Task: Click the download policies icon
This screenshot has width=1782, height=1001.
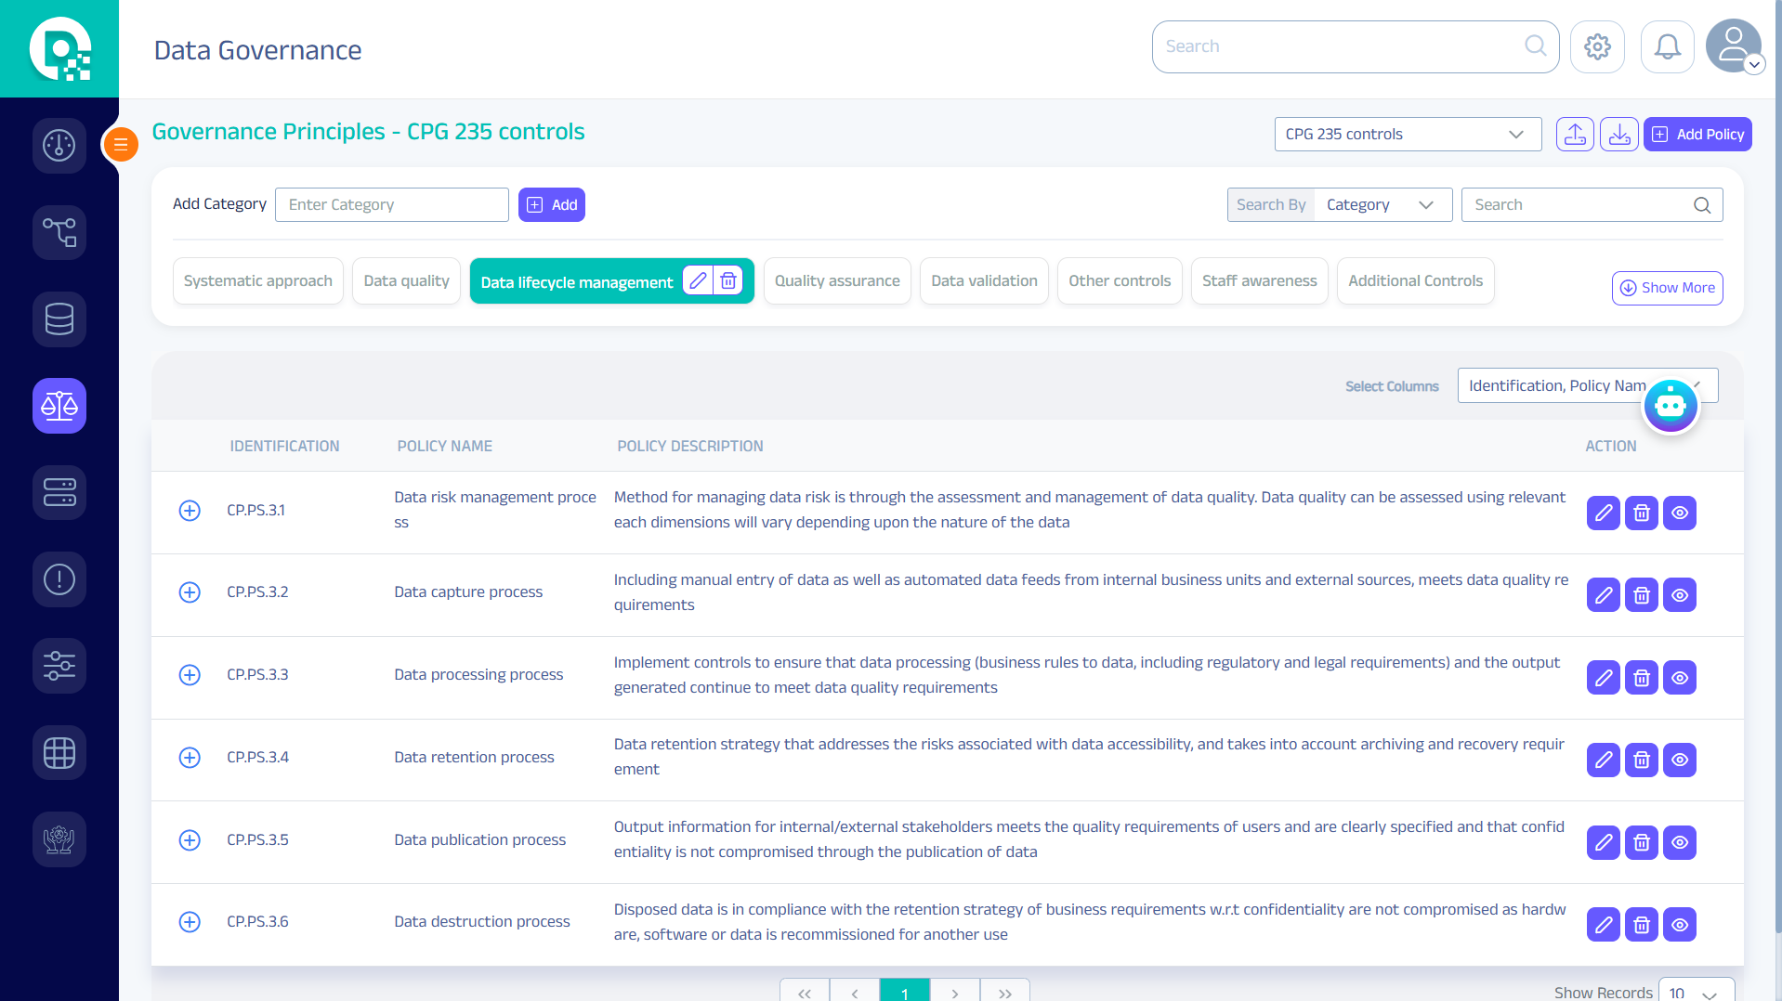Action: click(x=1618, y=135)
